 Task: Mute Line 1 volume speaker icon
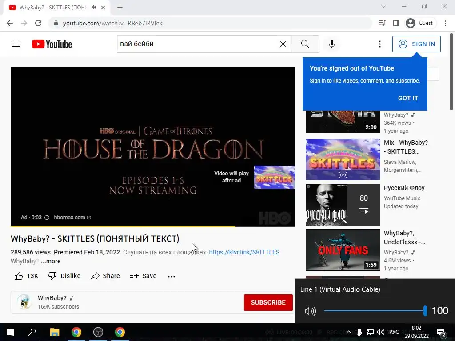click(x=310, y=311)
